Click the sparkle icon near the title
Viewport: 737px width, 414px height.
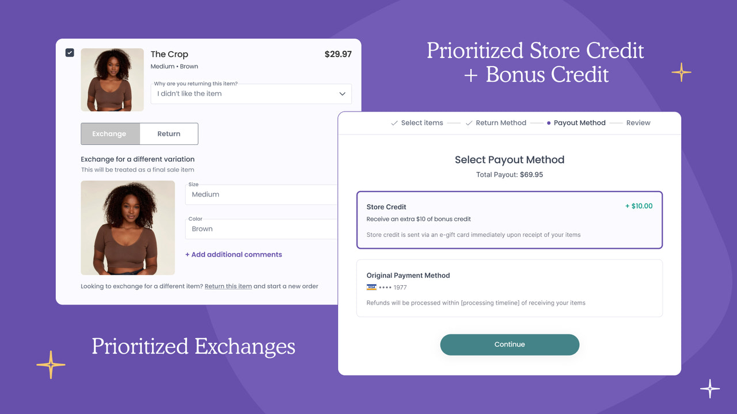681,72
